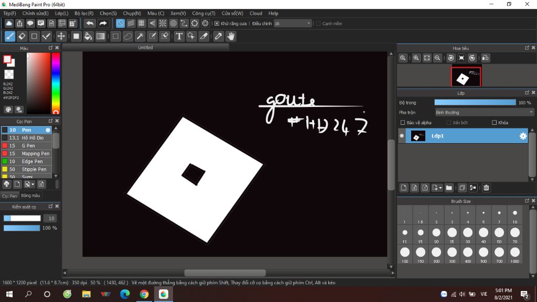The image size is (537, 302).
Task: Select the Lasso tool
Action: click(128, 36)
